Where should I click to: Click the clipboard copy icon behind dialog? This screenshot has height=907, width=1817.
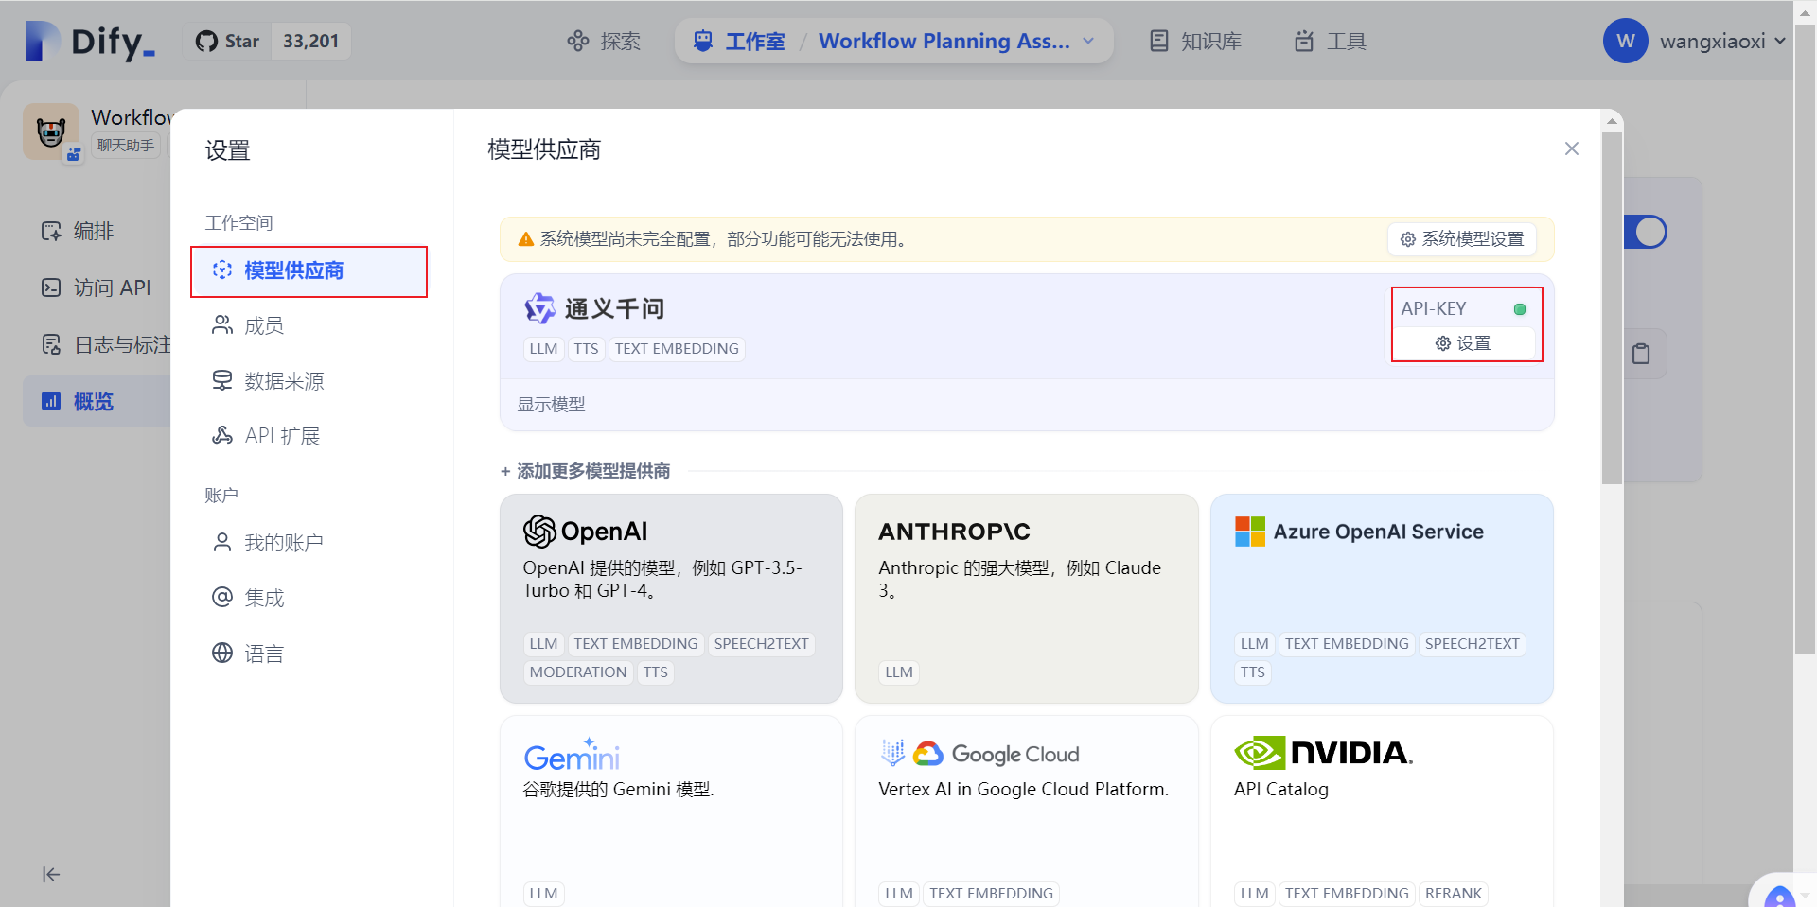(1641, 354)
